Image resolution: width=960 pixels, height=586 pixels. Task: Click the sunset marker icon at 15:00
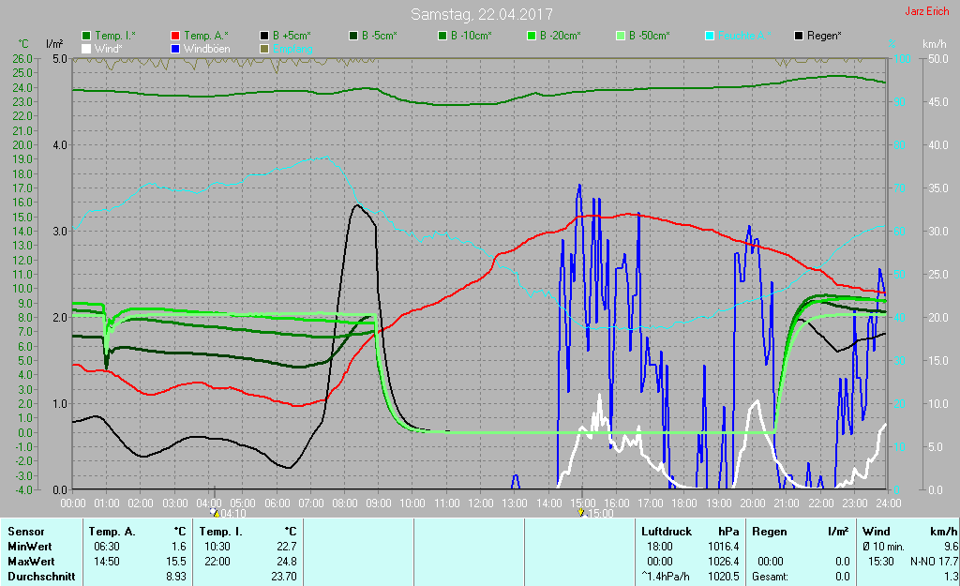pyautogui.click(x=581, y=512)
